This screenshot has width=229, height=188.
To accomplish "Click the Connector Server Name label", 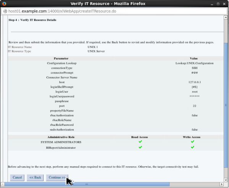I will pyautogui.click(x=62, y=77).
